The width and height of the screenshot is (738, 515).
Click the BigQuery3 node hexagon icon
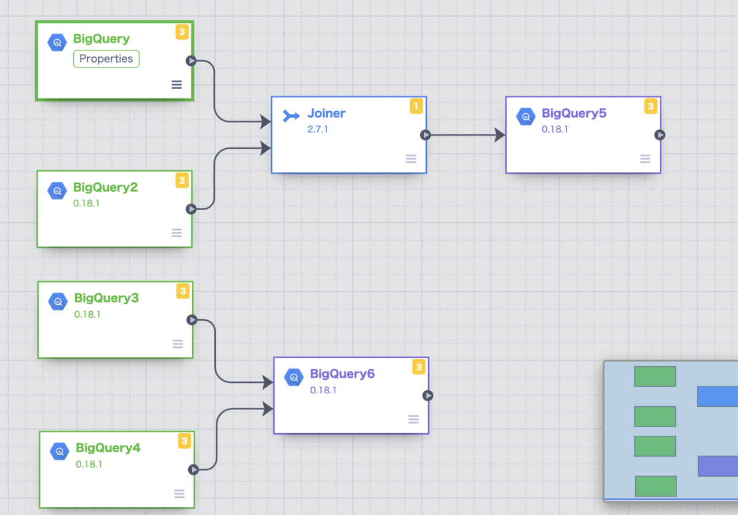[x=58, y=302]
